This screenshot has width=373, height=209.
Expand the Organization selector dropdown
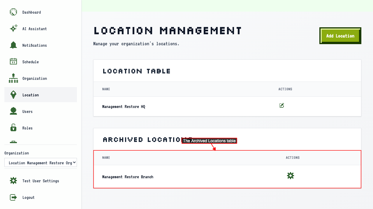(41, 163)
